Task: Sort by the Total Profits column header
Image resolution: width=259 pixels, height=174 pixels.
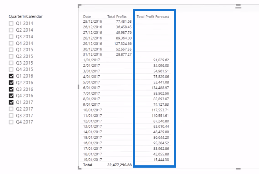Action: pos(117,17)
